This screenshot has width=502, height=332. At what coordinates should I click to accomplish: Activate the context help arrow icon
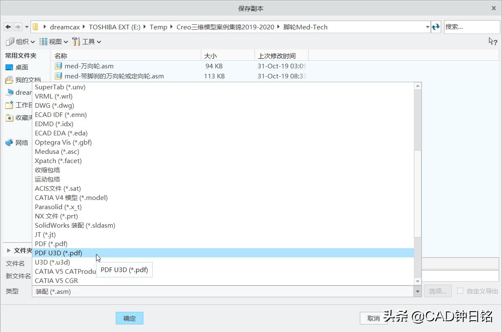[x=492, y=41]
